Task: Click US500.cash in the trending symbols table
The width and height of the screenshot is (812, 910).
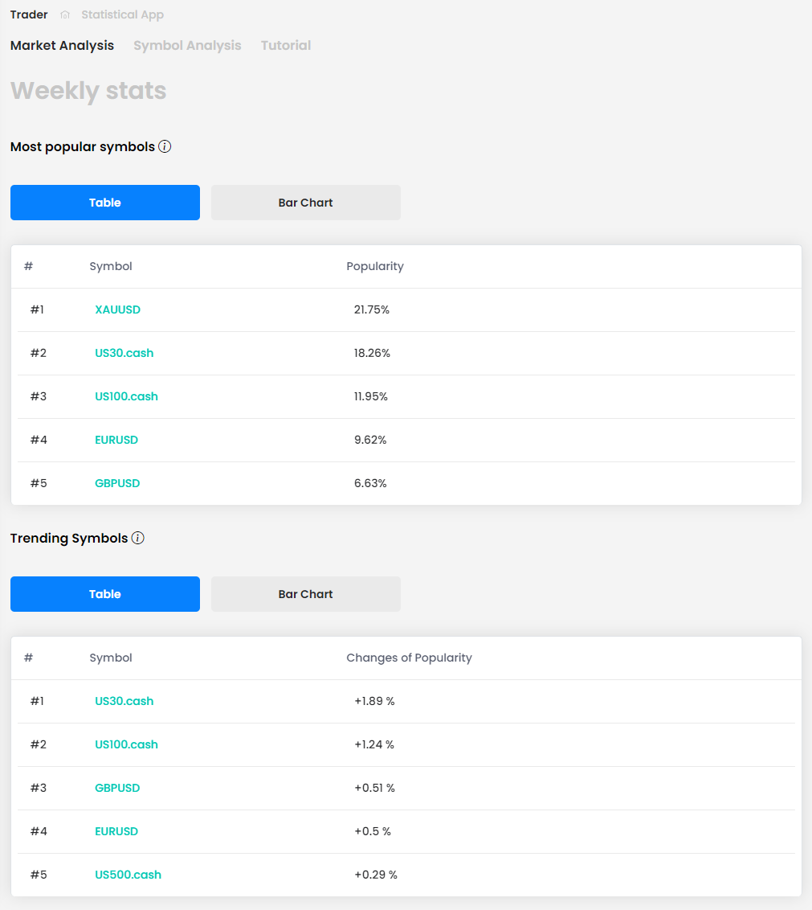Action: coord(128,875)
